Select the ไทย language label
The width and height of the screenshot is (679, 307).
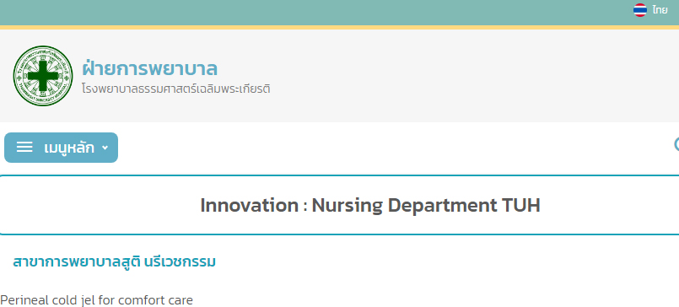pos(660,10)
